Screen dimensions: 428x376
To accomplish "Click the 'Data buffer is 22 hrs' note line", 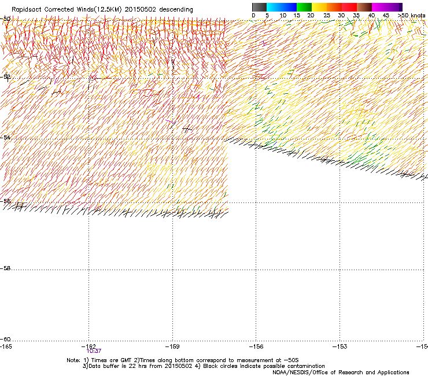I will [x=204, y=366].
